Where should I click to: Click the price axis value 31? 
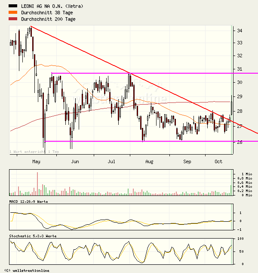(240, 69)
